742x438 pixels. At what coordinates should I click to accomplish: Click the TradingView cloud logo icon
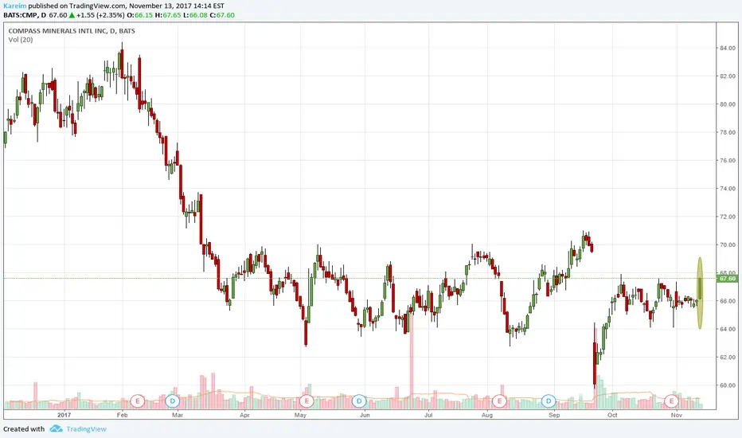(56, 428)
